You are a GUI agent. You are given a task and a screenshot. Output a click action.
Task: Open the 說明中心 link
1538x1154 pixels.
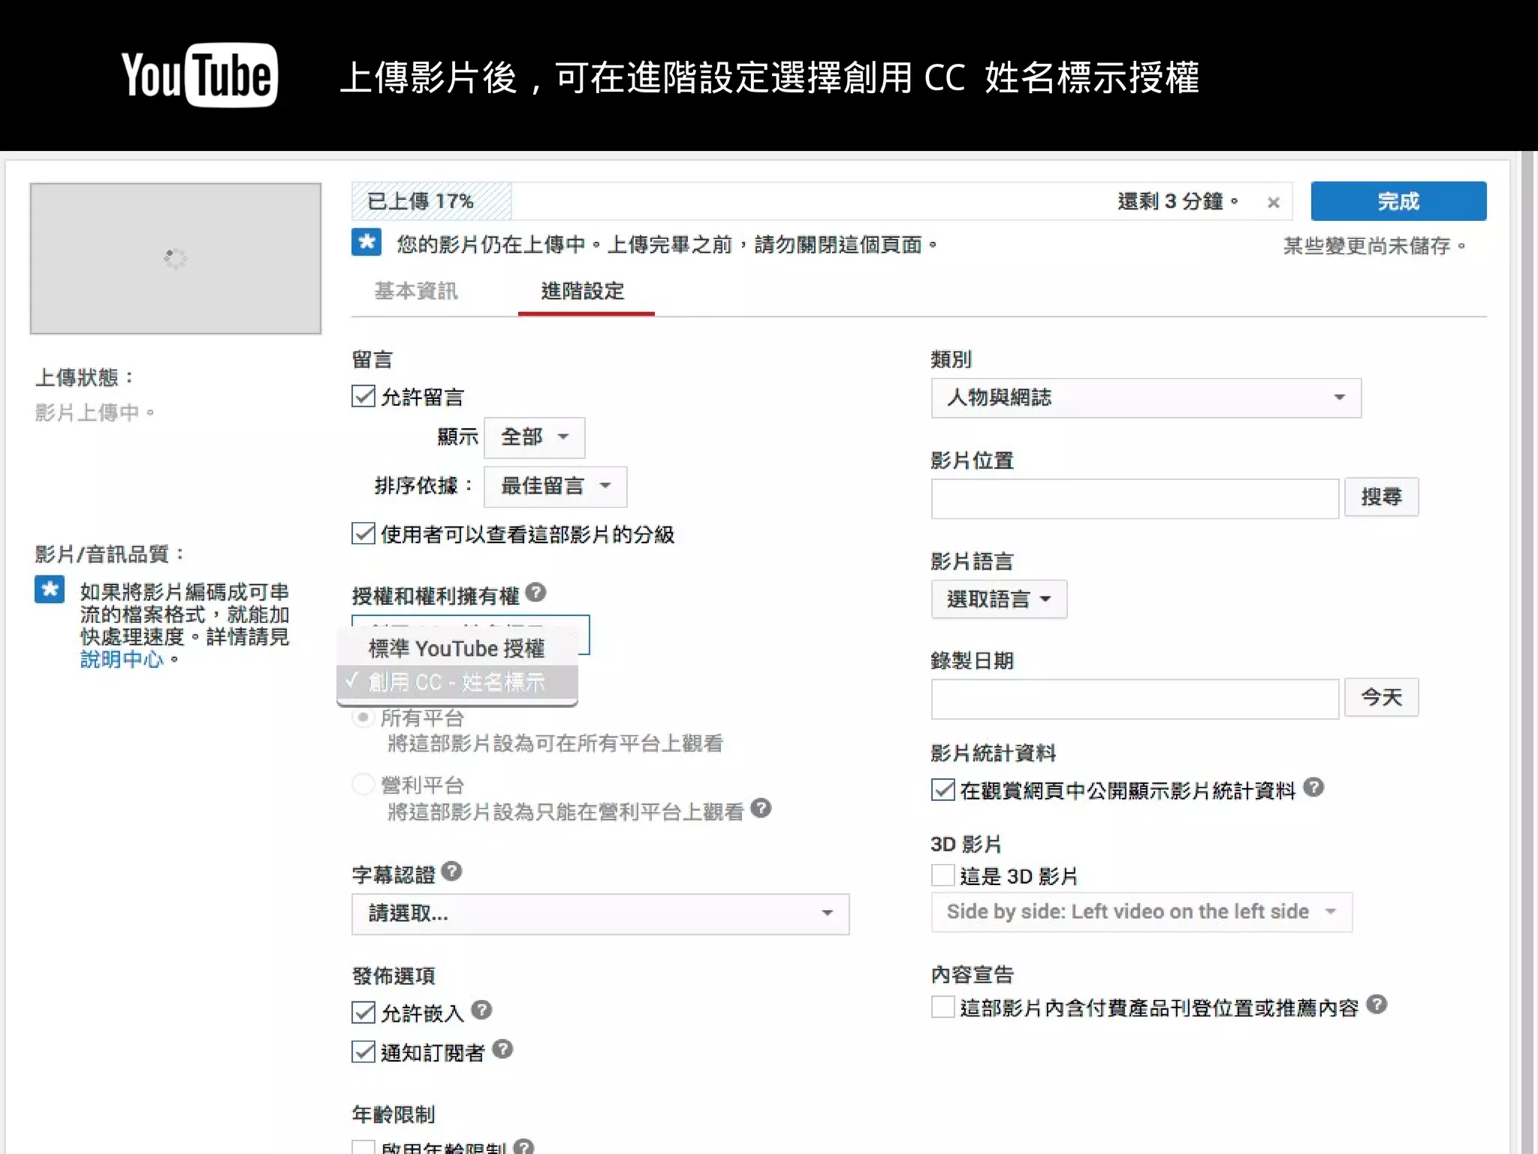pyautogui.click(x=122, y=660)
